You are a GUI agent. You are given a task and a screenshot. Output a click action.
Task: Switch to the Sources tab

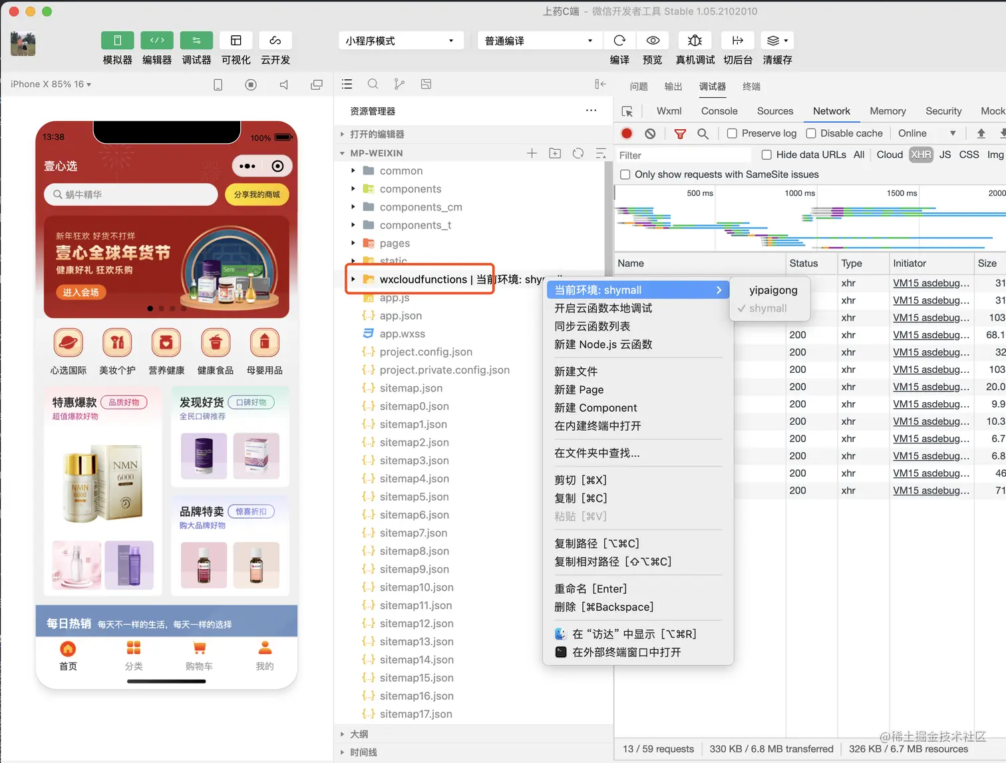point(775,111)
